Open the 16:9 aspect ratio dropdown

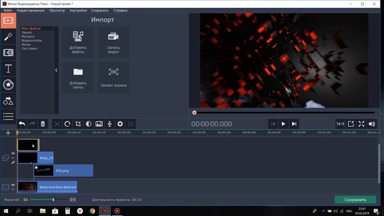[340, 124]
